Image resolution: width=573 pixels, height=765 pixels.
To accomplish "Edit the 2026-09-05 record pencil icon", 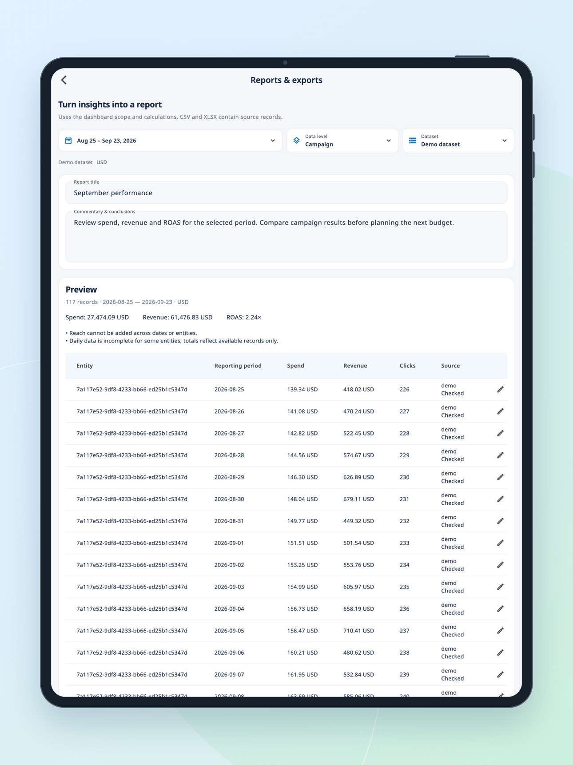I will click(x=500, y=631).
